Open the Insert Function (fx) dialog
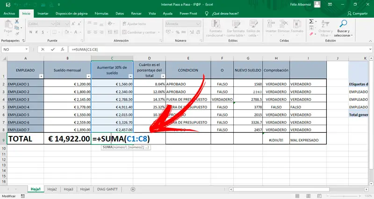This screenshot has width=374, height=199. point(62,49)
